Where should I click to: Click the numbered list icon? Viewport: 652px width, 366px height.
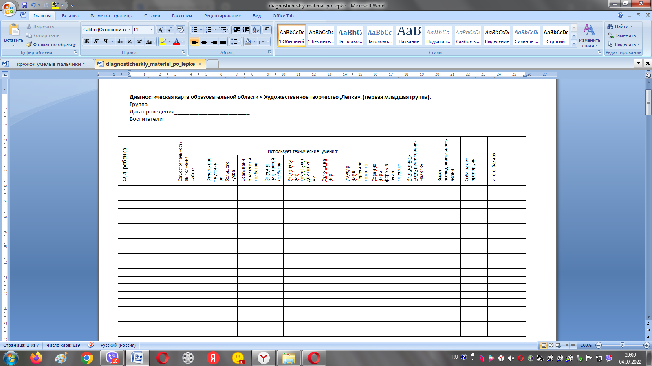point(209,30)
